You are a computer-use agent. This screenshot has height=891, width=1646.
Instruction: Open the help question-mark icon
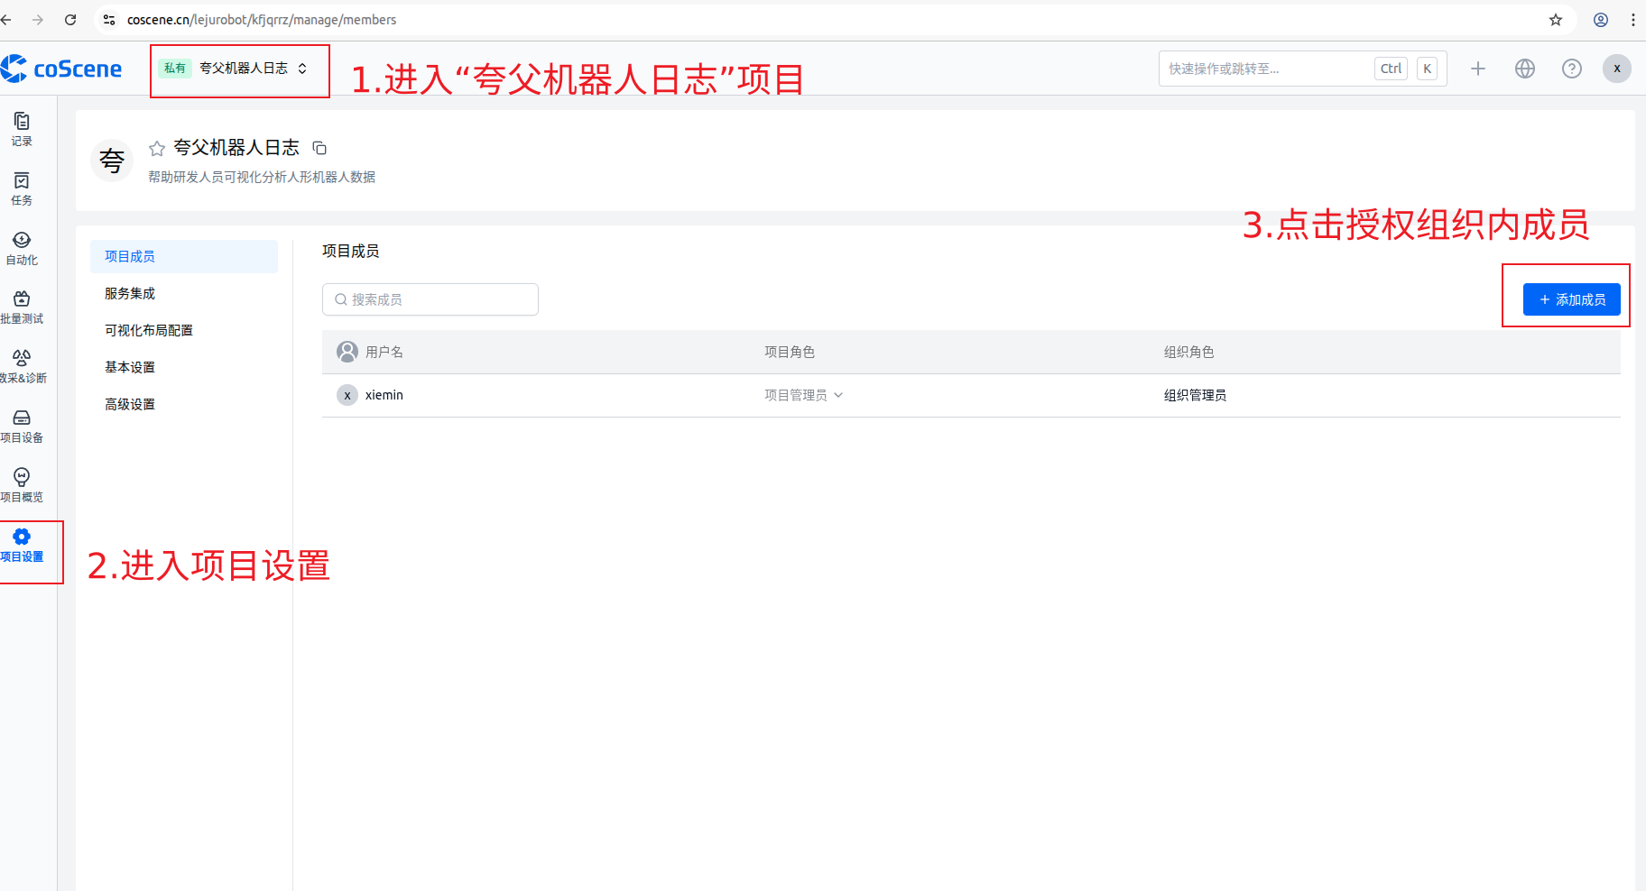1572,68
